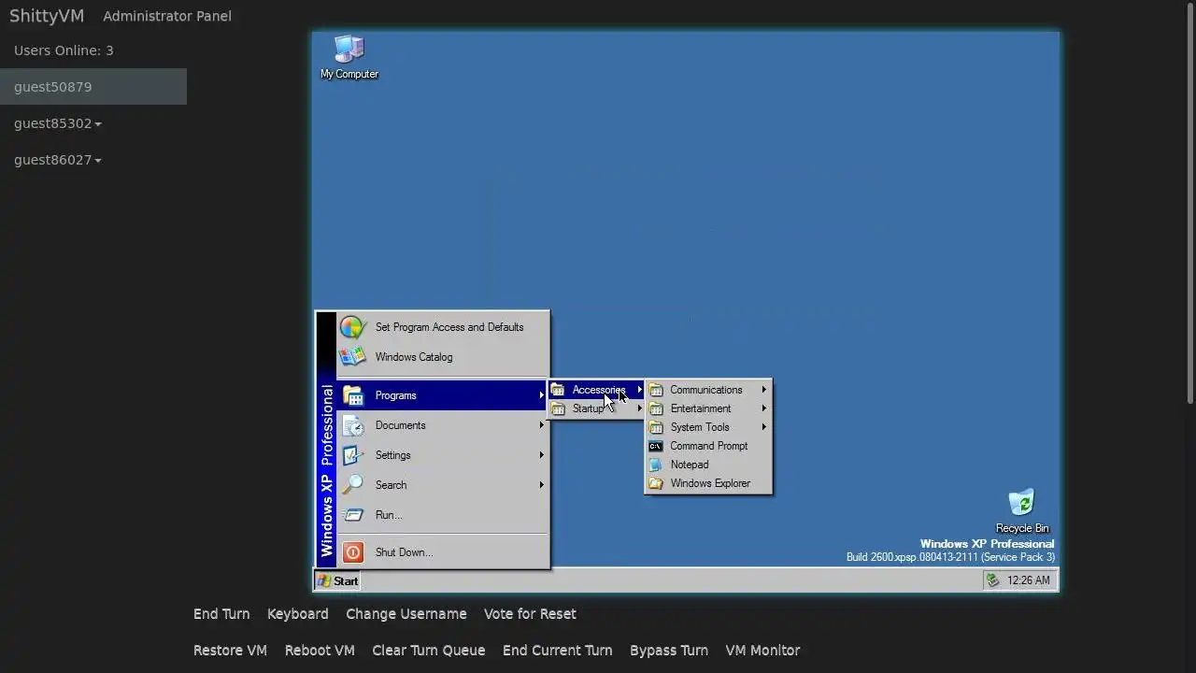Image resolution: width=1196 pixels, height=673 pixels.
Task: Click Restore VM
Action: coord(230,651)
